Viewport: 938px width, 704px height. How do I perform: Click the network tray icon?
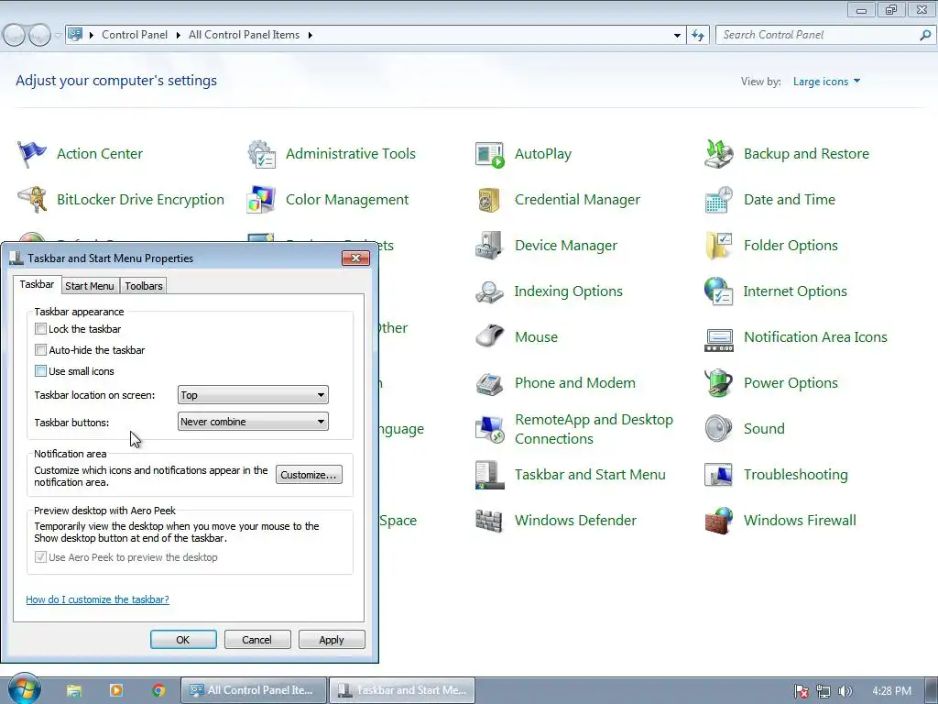pyautogui.click(x=823, y=691)
